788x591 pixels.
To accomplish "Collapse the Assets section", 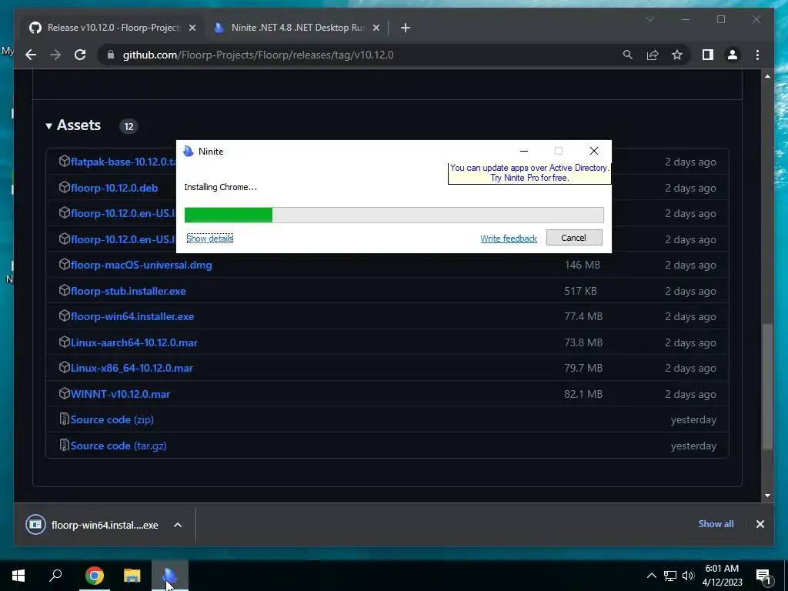I will point(73,125).
